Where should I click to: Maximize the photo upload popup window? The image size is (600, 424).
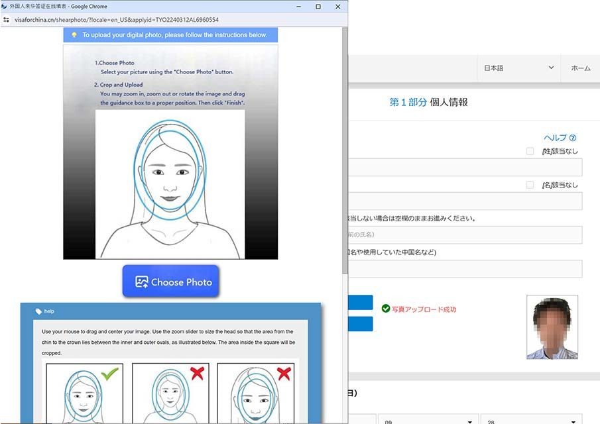tap(318, 6)
